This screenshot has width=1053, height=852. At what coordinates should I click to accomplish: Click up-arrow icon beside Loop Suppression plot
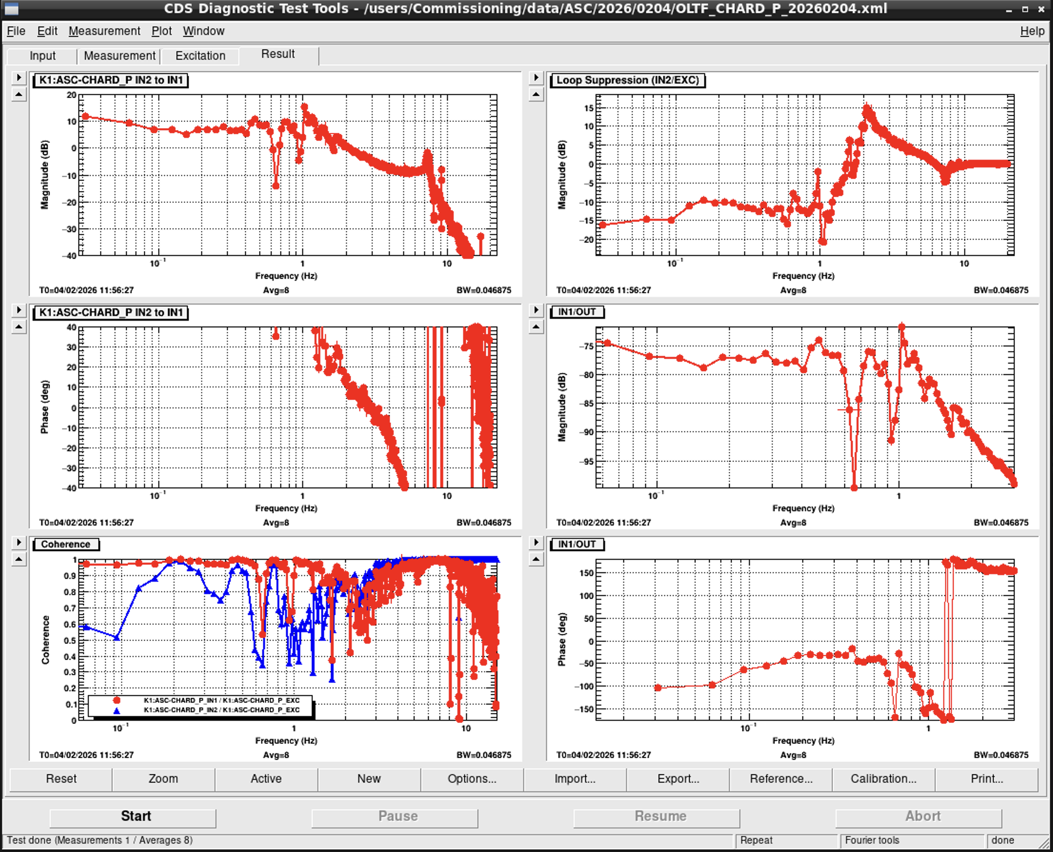pos(536,94)
